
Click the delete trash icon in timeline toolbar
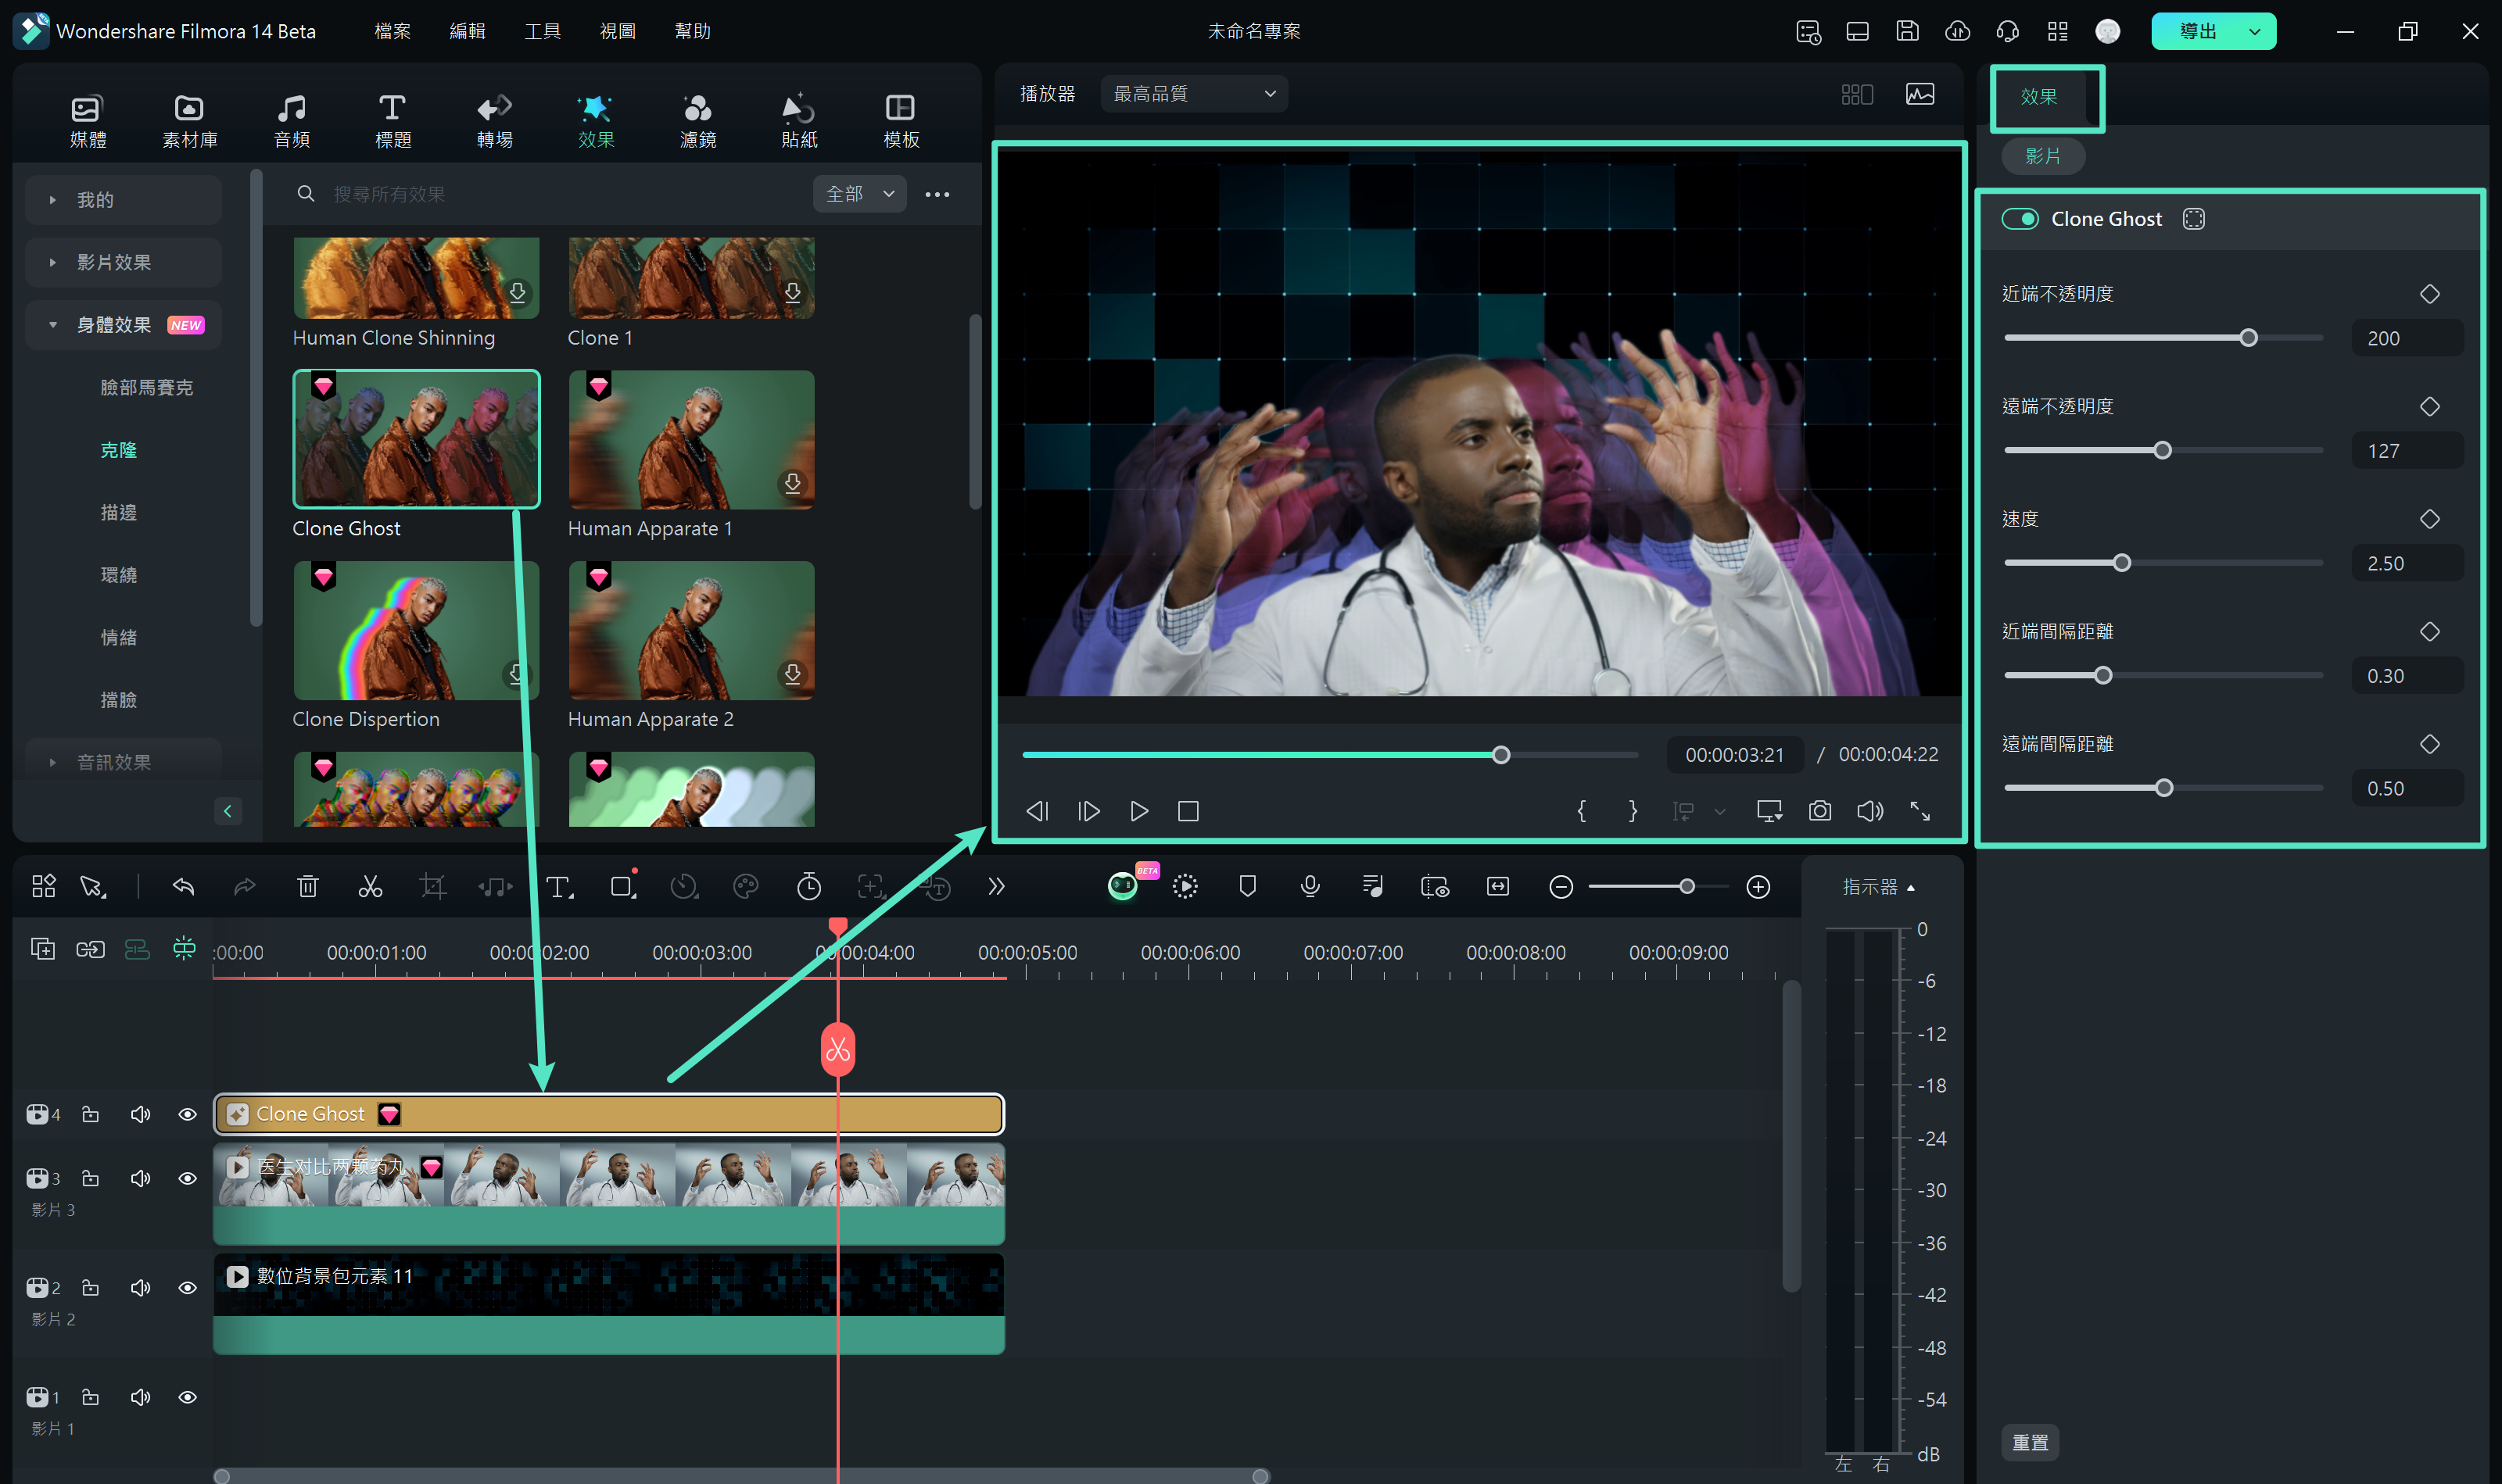(x=307, y=886)
